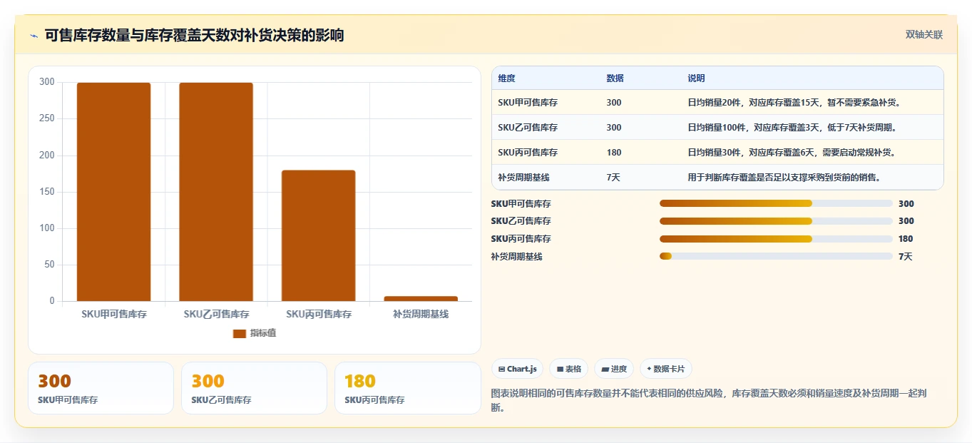Image resolution: width=972 pixels, height=443 pixels.
Task: Click the 维度 table column header
Action: pyautogui.click(x=506, y=78)
